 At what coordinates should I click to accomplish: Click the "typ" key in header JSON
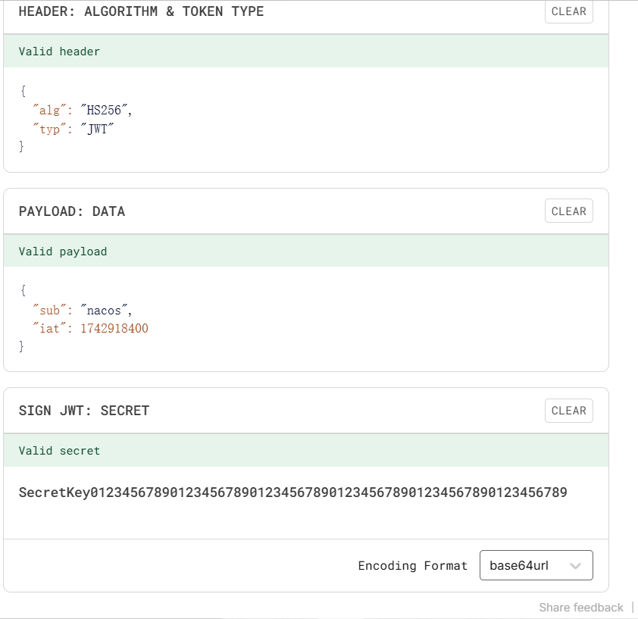(x=50, y=130)
